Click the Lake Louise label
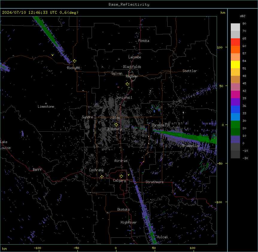 tap(5, 145)
